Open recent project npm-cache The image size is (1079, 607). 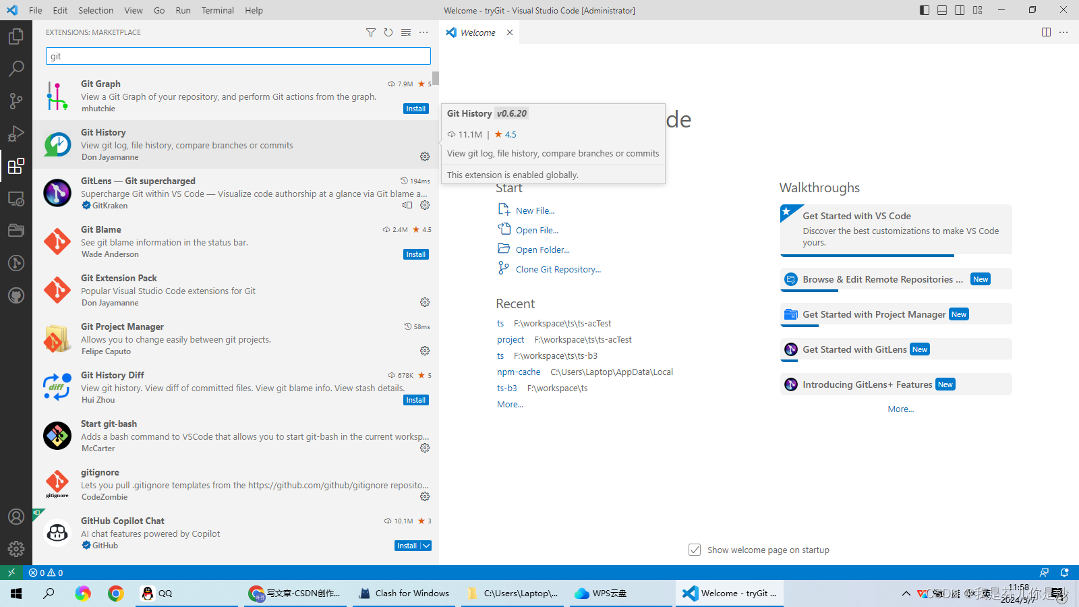point(519,372)
